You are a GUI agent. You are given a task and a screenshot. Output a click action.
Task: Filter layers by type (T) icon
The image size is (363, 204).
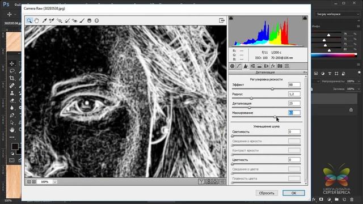pyautogui.click(x=330, y=74)
